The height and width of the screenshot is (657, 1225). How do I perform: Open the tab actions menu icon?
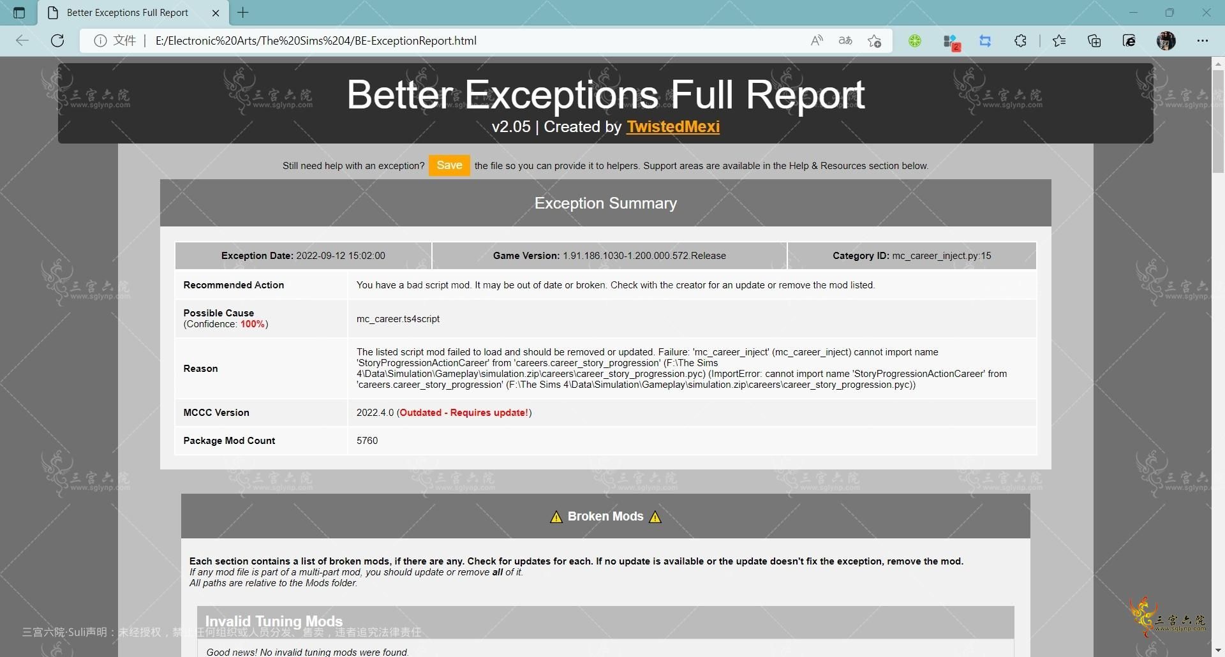pos(19,13)
